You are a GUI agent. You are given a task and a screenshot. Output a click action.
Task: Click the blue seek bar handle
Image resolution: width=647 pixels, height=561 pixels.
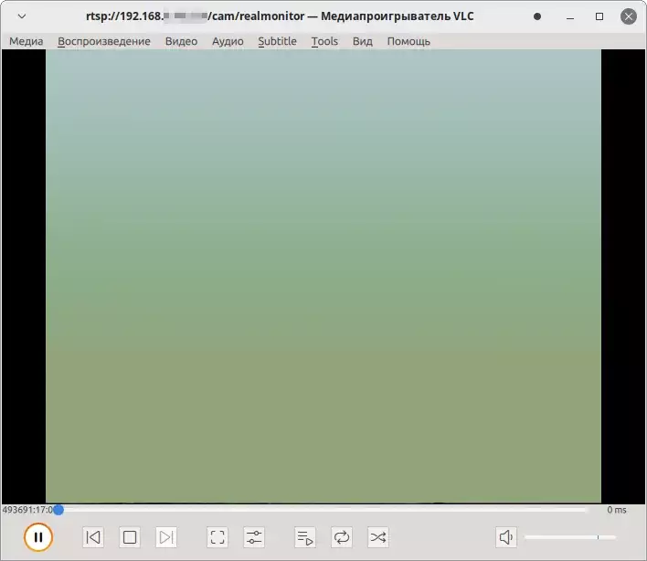(x=58, y=510)
